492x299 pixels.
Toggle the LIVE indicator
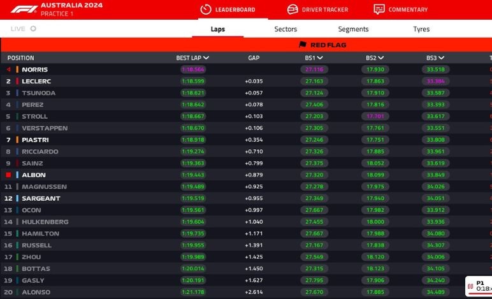click(33, 29)
